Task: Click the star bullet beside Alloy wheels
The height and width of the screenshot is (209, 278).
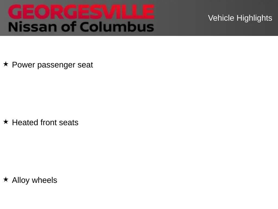Action: (x=6, y=180)
